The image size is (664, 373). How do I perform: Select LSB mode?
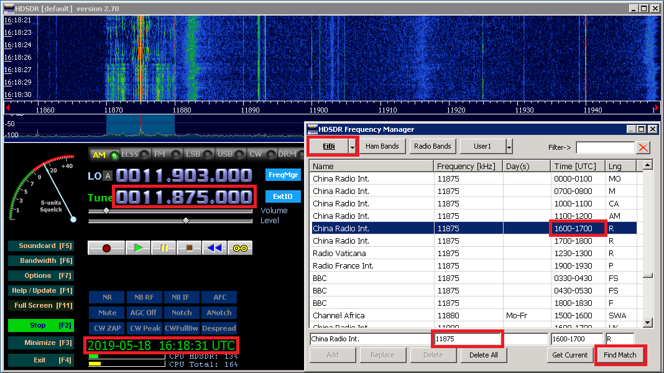(x=198, y=155)
